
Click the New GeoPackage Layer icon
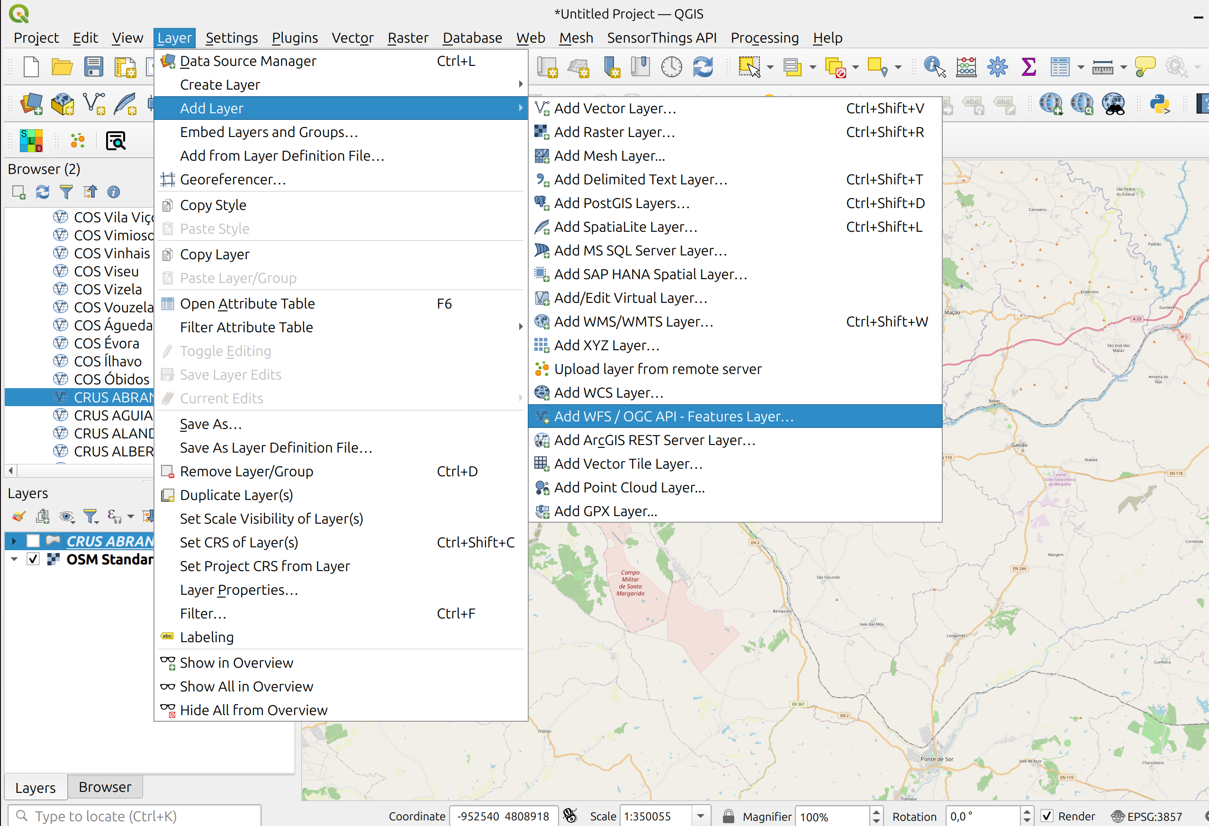pyautogui.click(x=63, y=104)
